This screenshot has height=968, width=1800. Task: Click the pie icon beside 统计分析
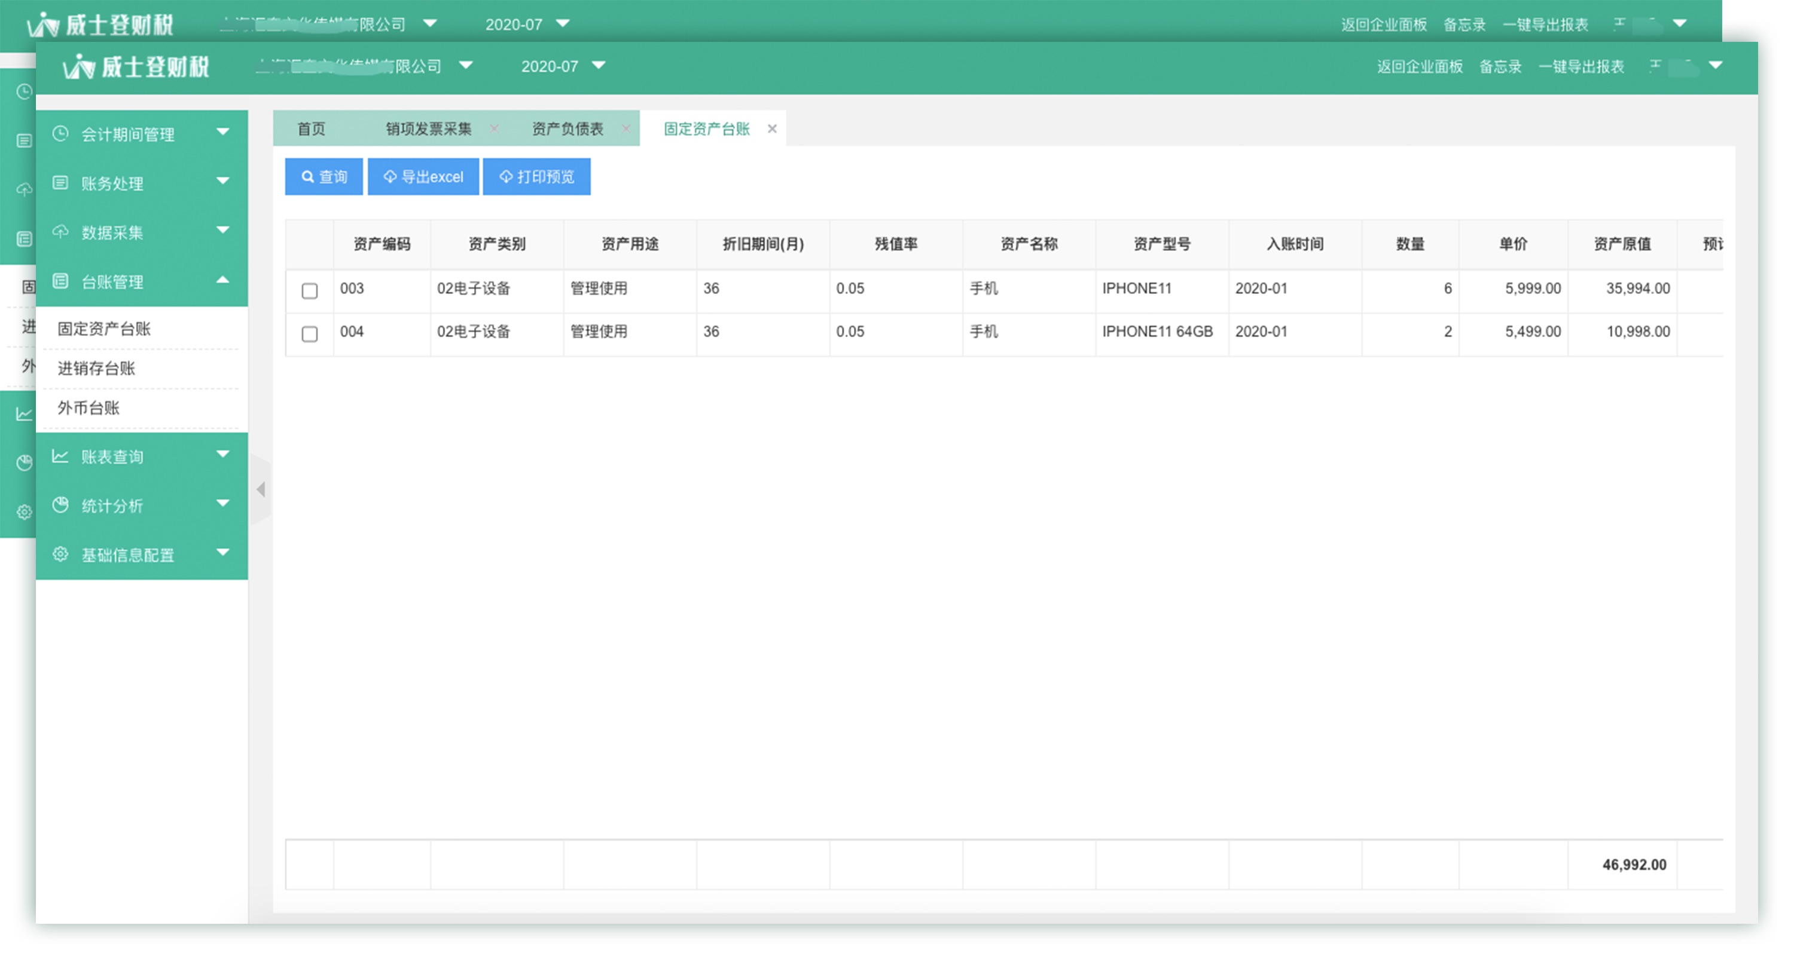coord(60,504)
